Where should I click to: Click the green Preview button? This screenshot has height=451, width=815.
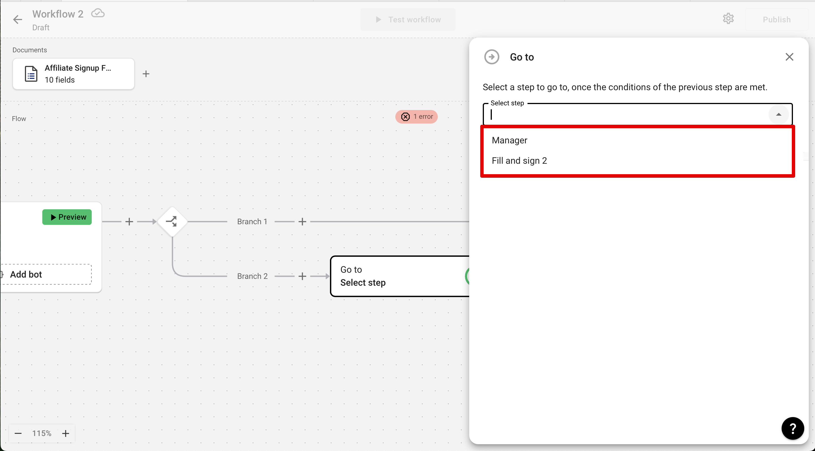(x=67, y=217)
